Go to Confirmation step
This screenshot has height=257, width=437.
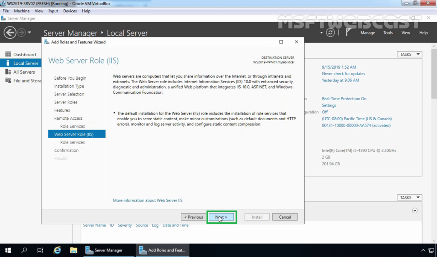click(x=66, y=150)
